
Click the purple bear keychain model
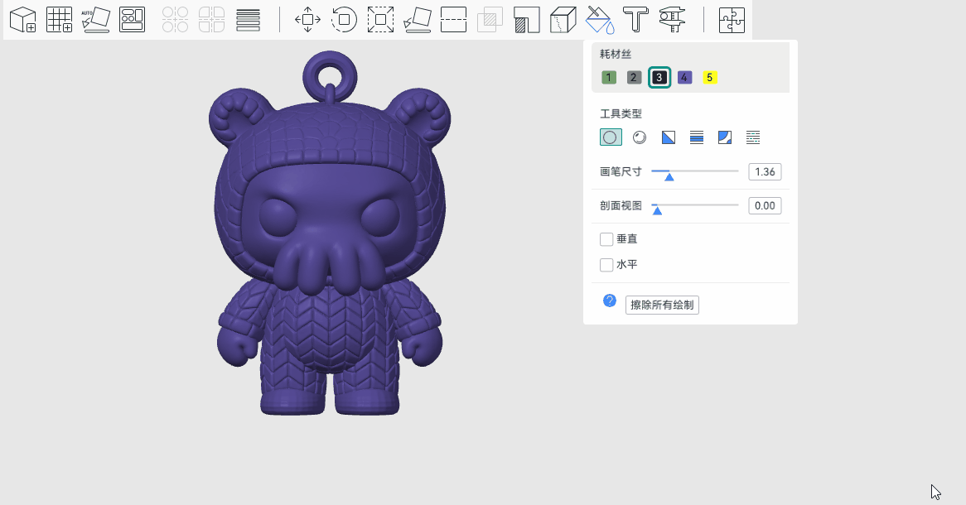330,234
